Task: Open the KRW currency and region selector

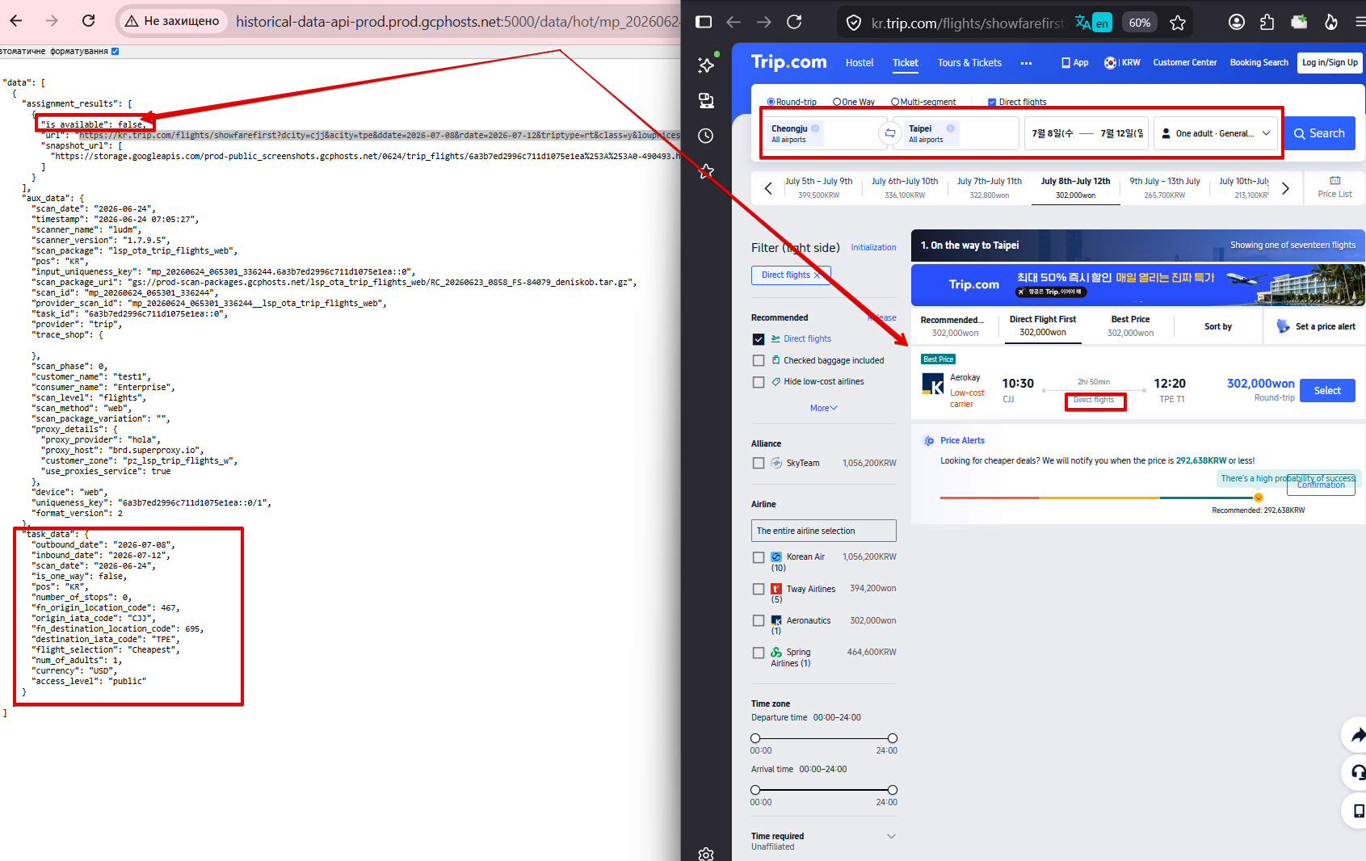Action: (x=1122, y=63)
